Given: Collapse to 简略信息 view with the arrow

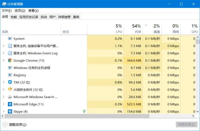Looking at the screenshot, I should coord(5,125).
